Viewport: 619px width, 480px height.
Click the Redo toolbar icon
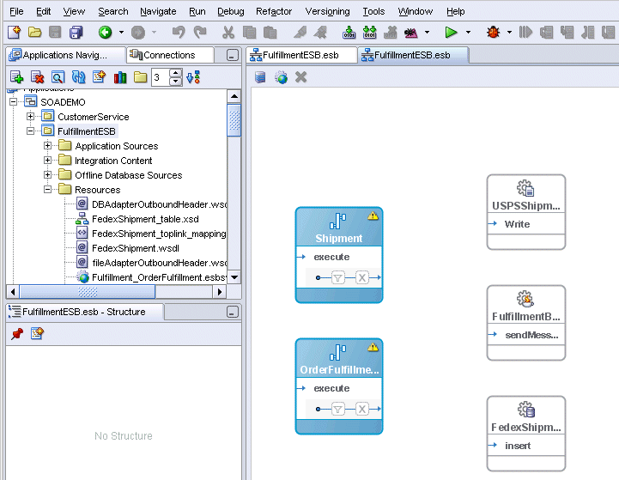200,32
